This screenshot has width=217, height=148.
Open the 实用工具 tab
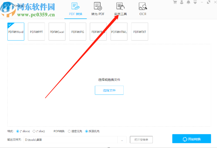point(120,9)
